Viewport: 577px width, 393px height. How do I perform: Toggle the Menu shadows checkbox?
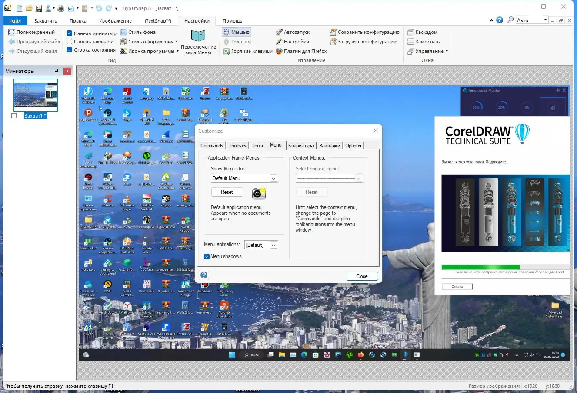[x=207, y=256]
